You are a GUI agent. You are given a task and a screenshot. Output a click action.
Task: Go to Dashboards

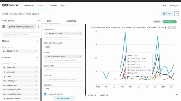pyautogui.click(x=28, y=5)
